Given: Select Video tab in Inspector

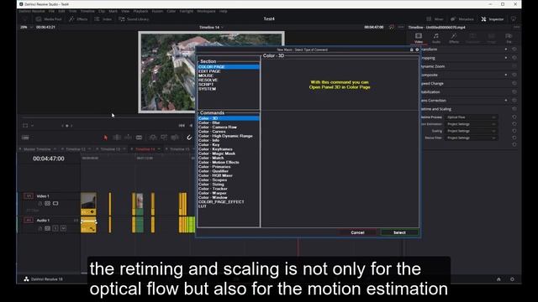Looking at the screenshot, I should (419, 38).
